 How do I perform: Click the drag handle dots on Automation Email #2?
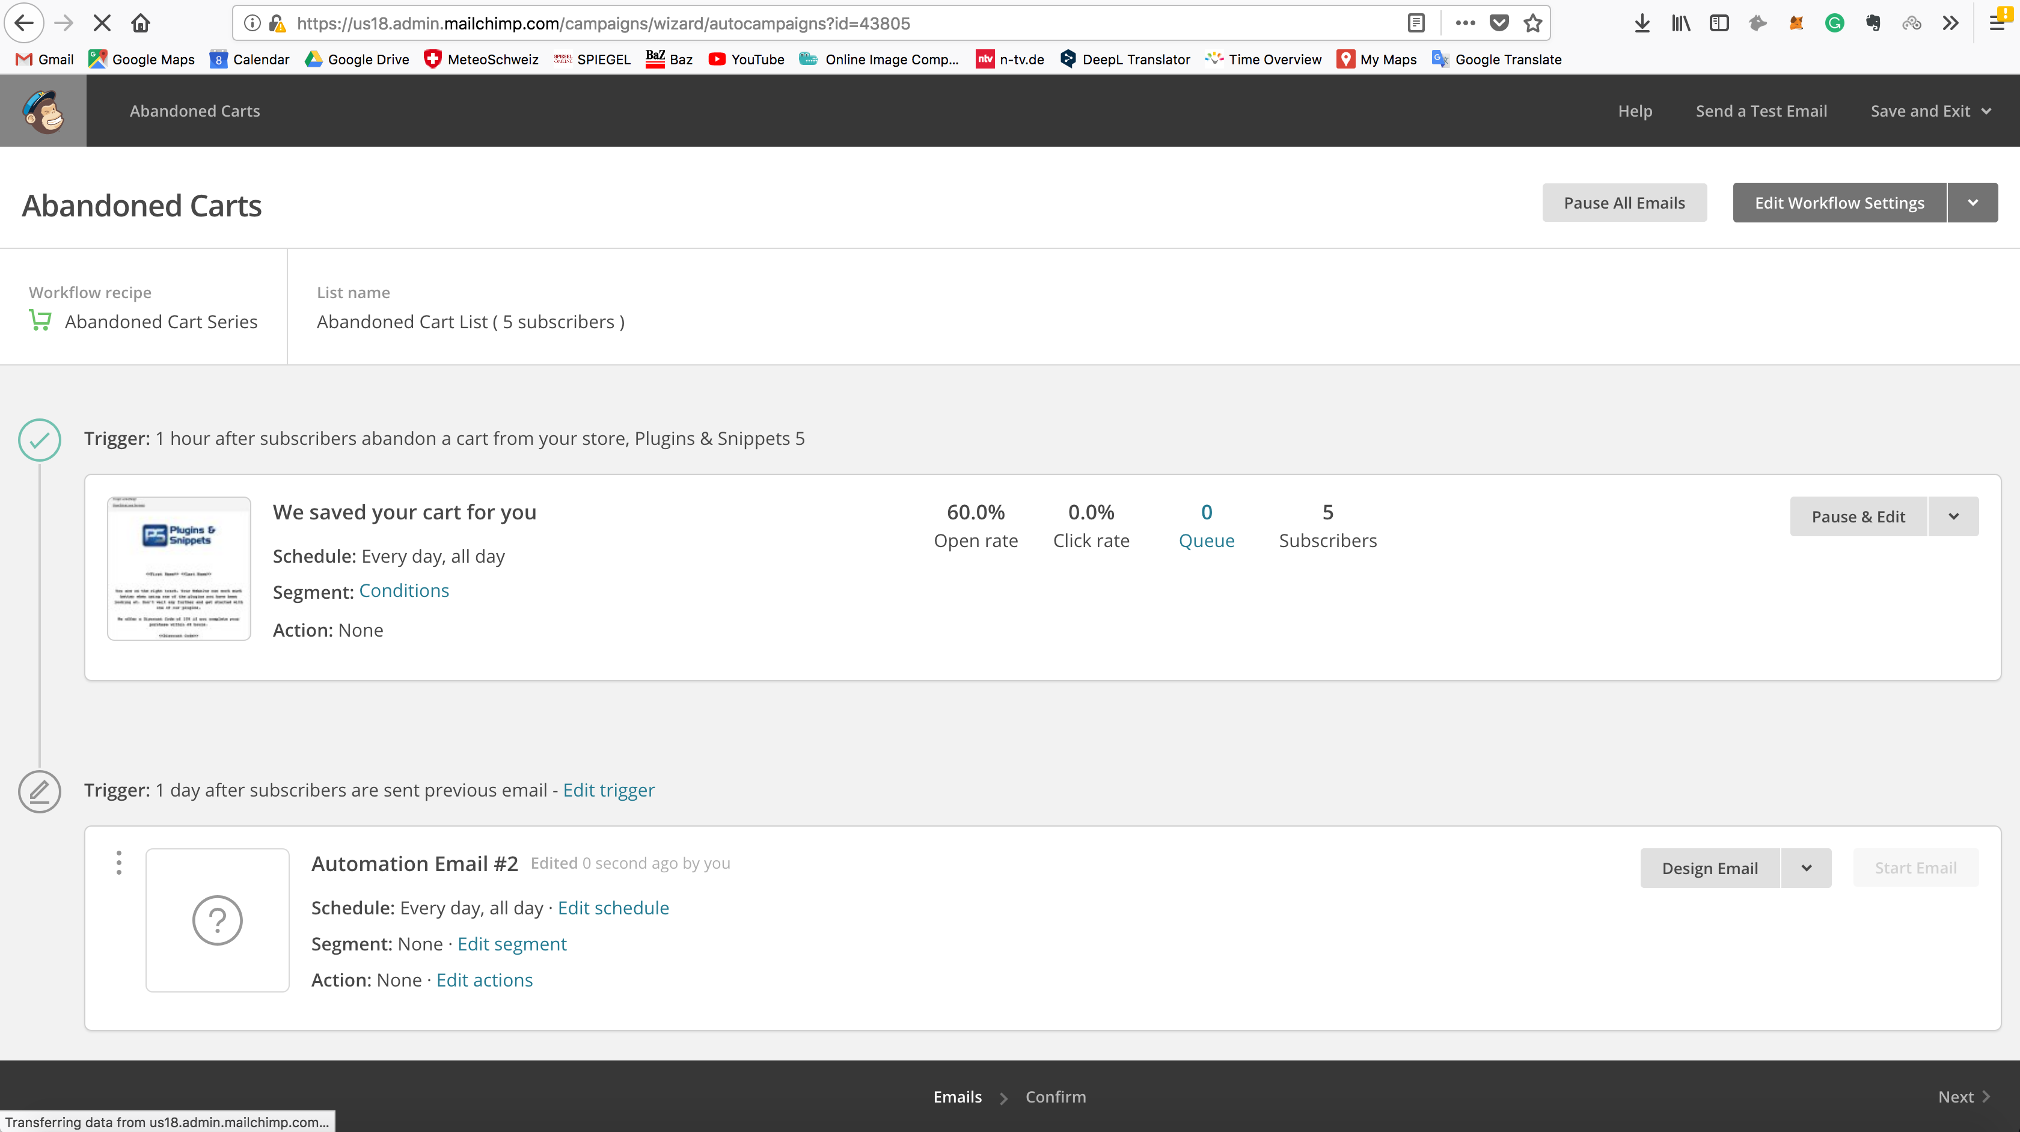click(x=119, y=862)
